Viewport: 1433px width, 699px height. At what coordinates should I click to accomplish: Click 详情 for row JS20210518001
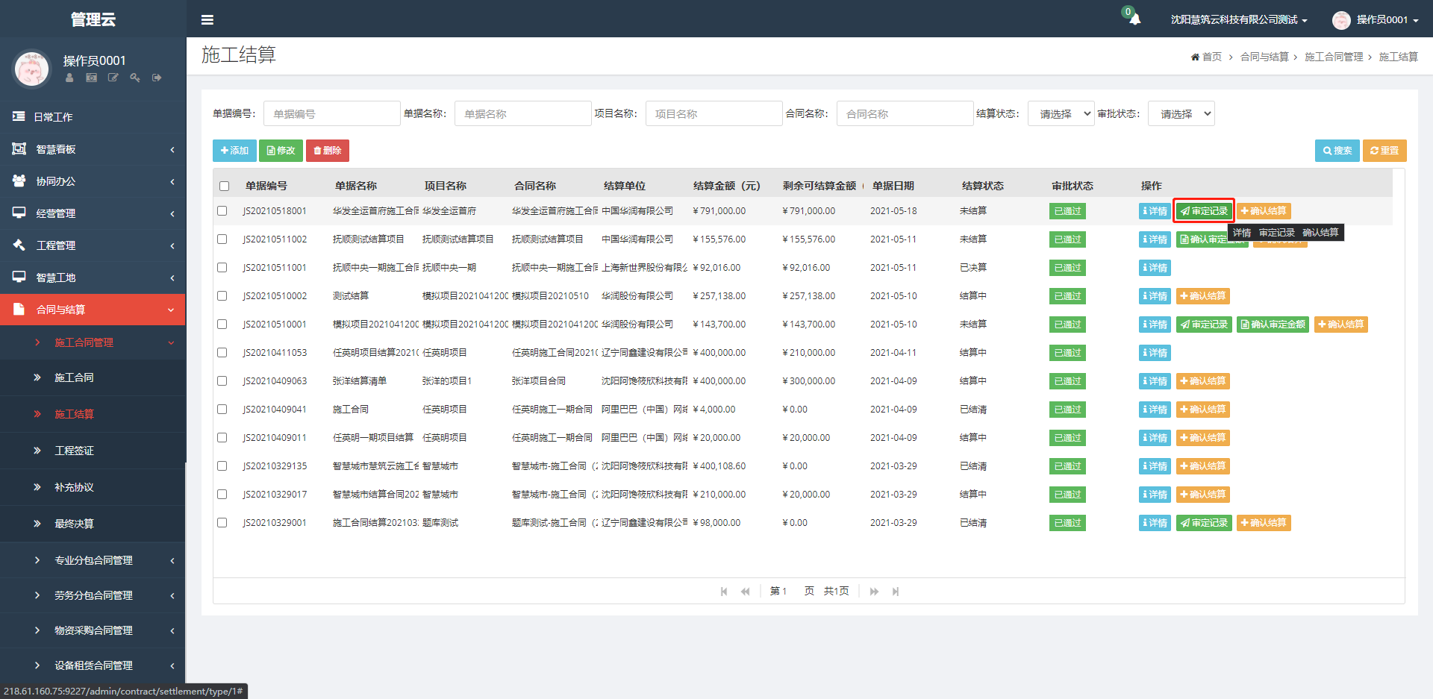pyautogui.click(x=1155, y=211)
